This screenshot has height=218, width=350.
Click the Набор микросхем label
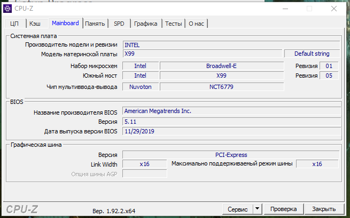[94, 66]
